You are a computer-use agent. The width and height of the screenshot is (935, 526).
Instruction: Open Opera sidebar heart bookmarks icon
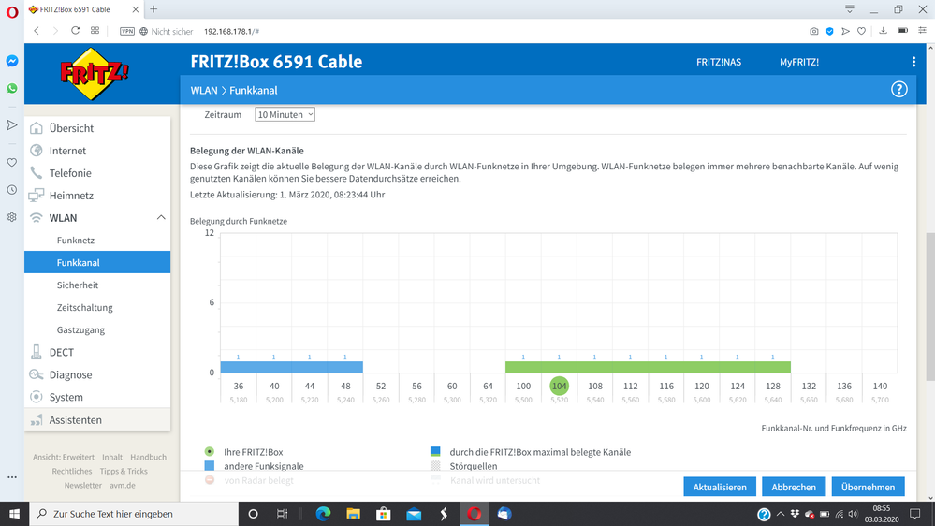tap(12, 162)
